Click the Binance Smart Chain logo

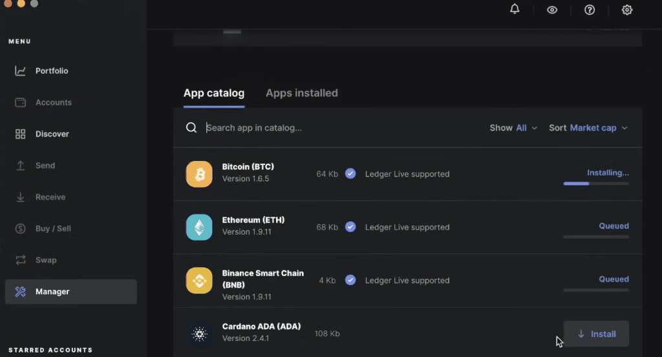point(199,280)
